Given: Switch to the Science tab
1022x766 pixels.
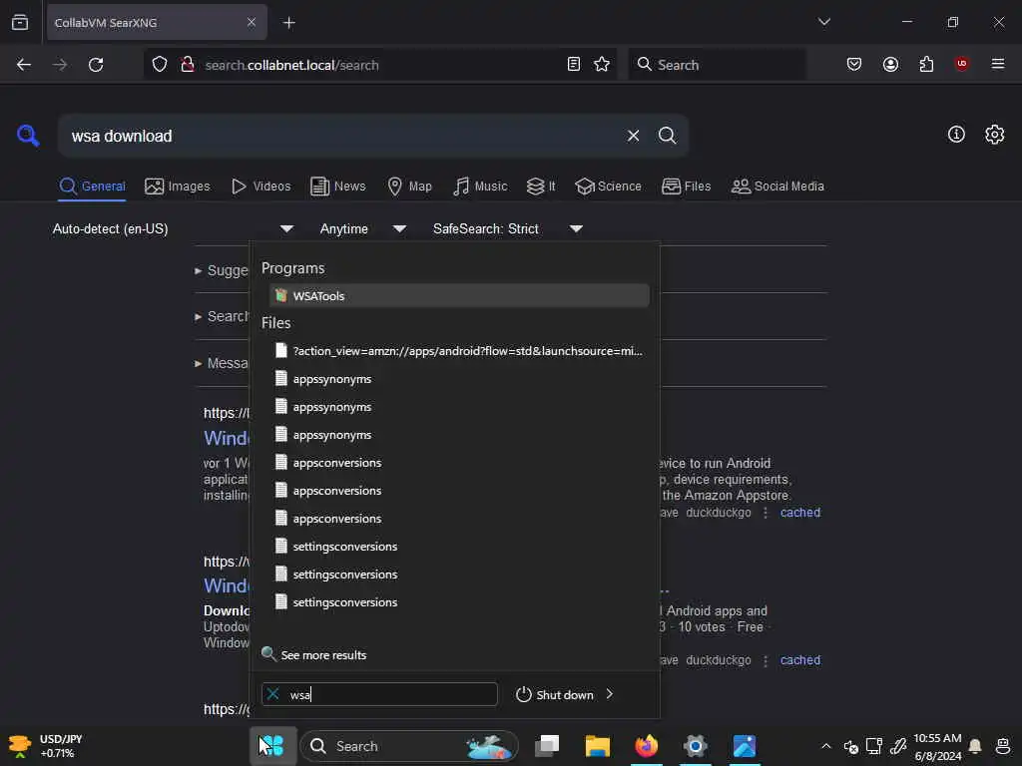Looking at the screenshot, I should pyautogui.click(x=608, y=187).
